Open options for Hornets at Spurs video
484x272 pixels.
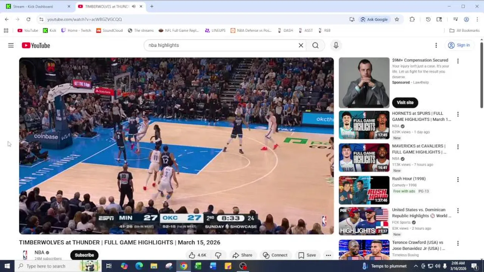point(458,114)
